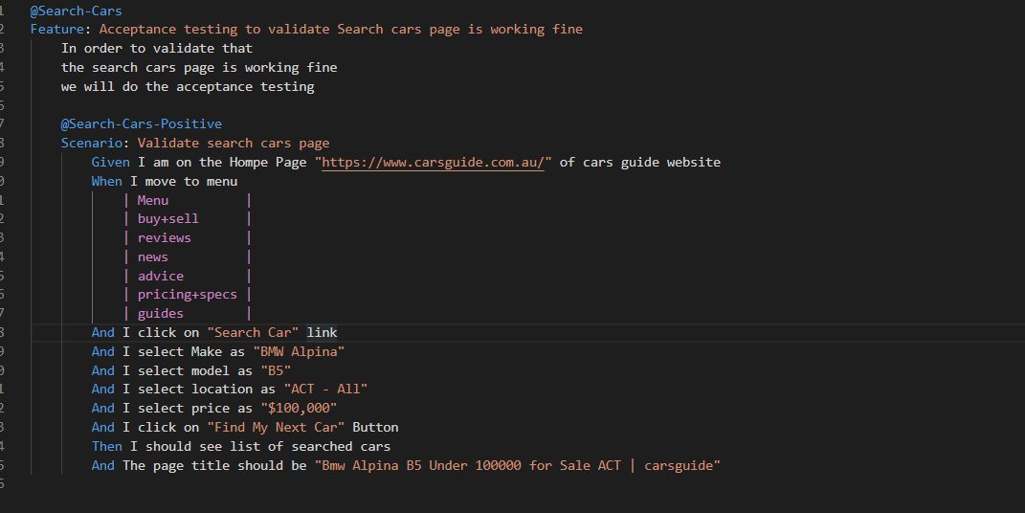Click the 'buy+sell' table cell

tap(168, 219)
